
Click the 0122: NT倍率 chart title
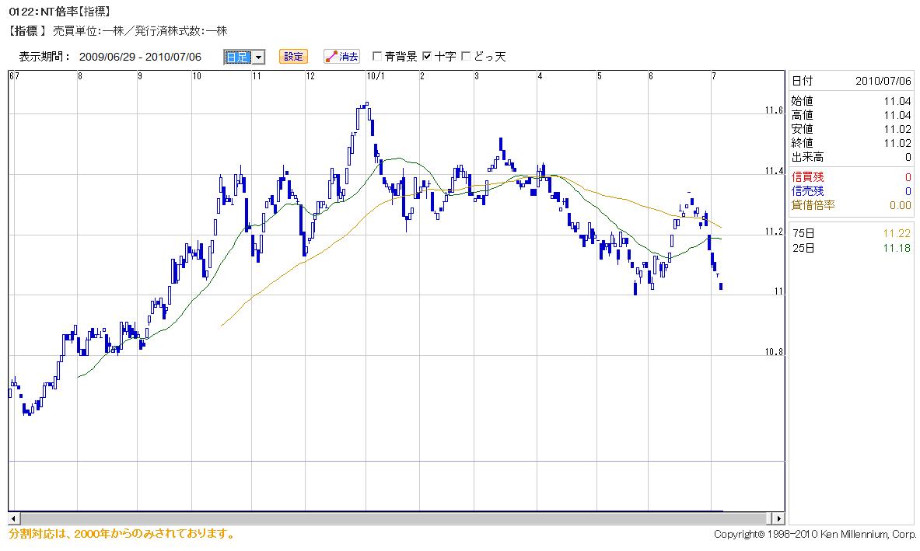[x=58, y=12]
